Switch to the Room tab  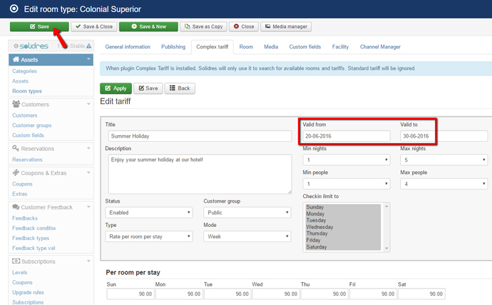pyautogui.click(x=246, y=47)
